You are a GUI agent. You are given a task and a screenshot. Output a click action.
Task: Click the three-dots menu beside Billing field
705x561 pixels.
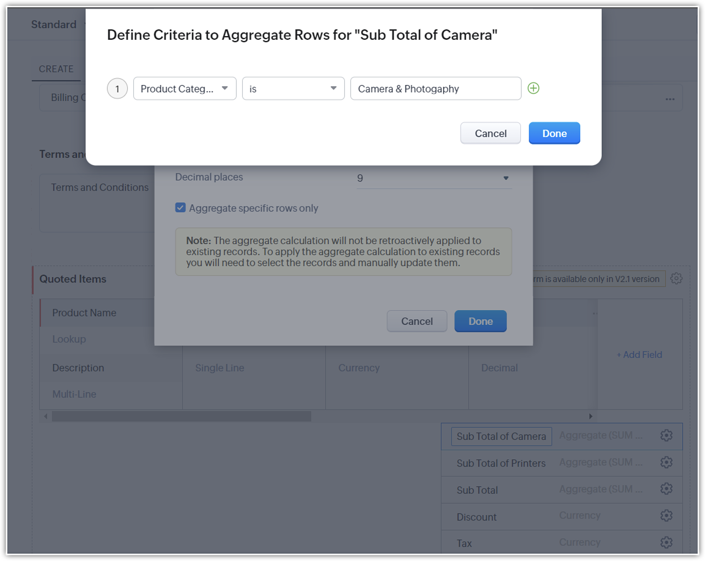670,99
